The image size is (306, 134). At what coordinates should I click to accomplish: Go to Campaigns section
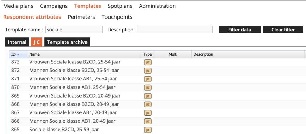pos(54,6)
